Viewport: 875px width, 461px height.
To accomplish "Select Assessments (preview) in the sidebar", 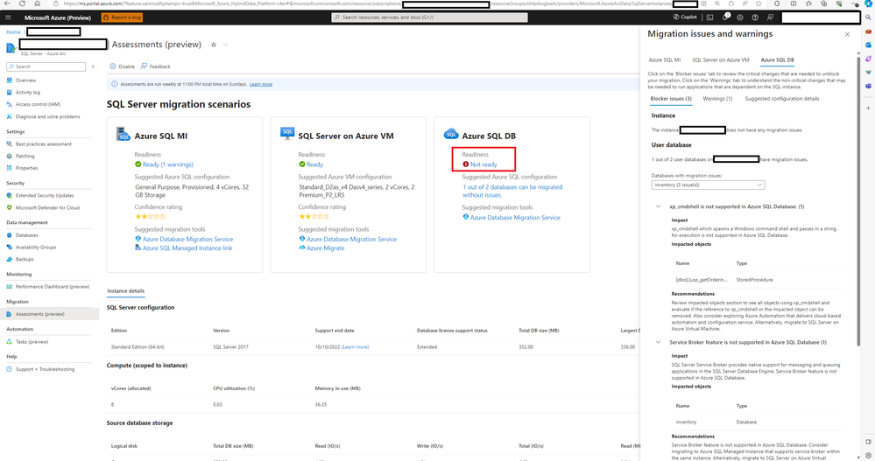I will coord(50,314).
